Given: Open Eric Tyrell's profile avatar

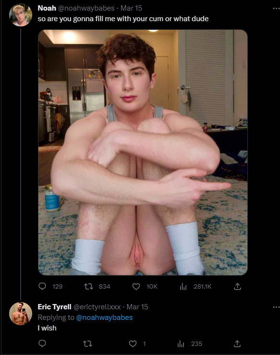Looking at the screenshot, I should tap(20, 314).
